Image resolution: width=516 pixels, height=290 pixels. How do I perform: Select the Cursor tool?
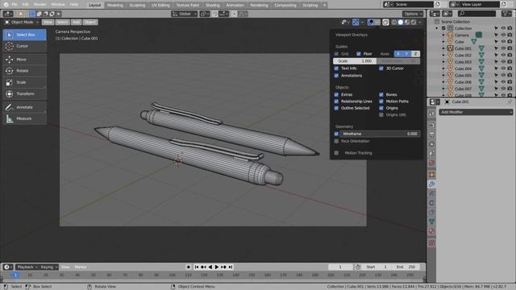[x=25, y=47]
